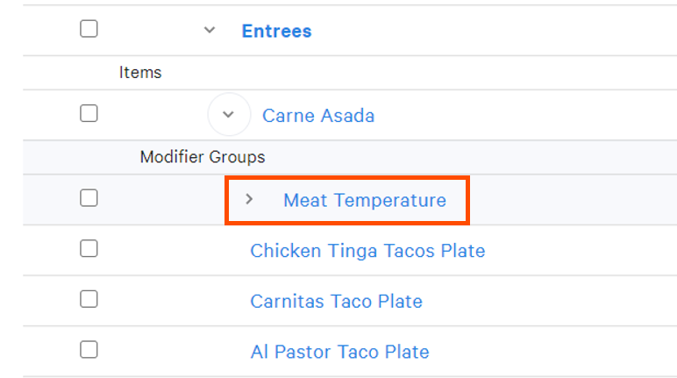The height and width of the screenshot is (378, 677).
Task: View the Al Pastor Taco Plate link
Action: point(339,353)
